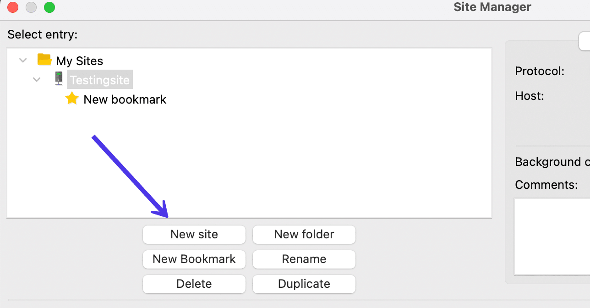Click the green zoom window button
This screenshot has width=590, height=308.
(49, 7)
